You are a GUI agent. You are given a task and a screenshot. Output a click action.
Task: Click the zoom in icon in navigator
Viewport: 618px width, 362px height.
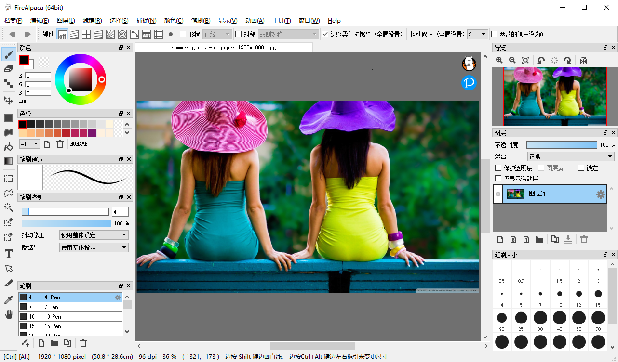point(499,60)
